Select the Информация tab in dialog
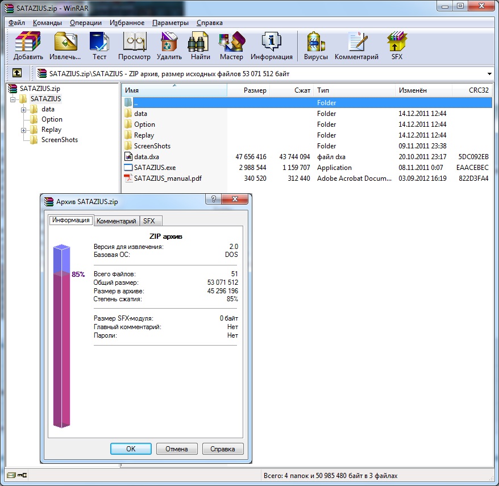The image size is (499, 486). click(x=70, y=220)
